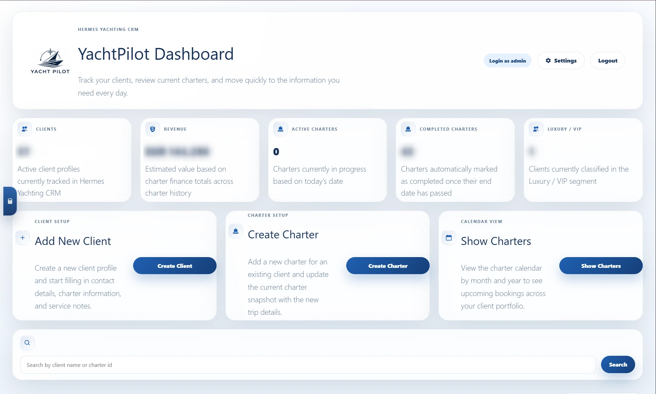Click the Revenue card shield dollar icon
This screenshot has height=394, width=656.
coord(153,129)
